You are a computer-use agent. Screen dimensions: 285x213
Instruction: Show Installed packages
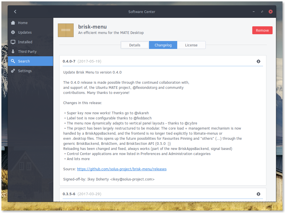(30, 42)
